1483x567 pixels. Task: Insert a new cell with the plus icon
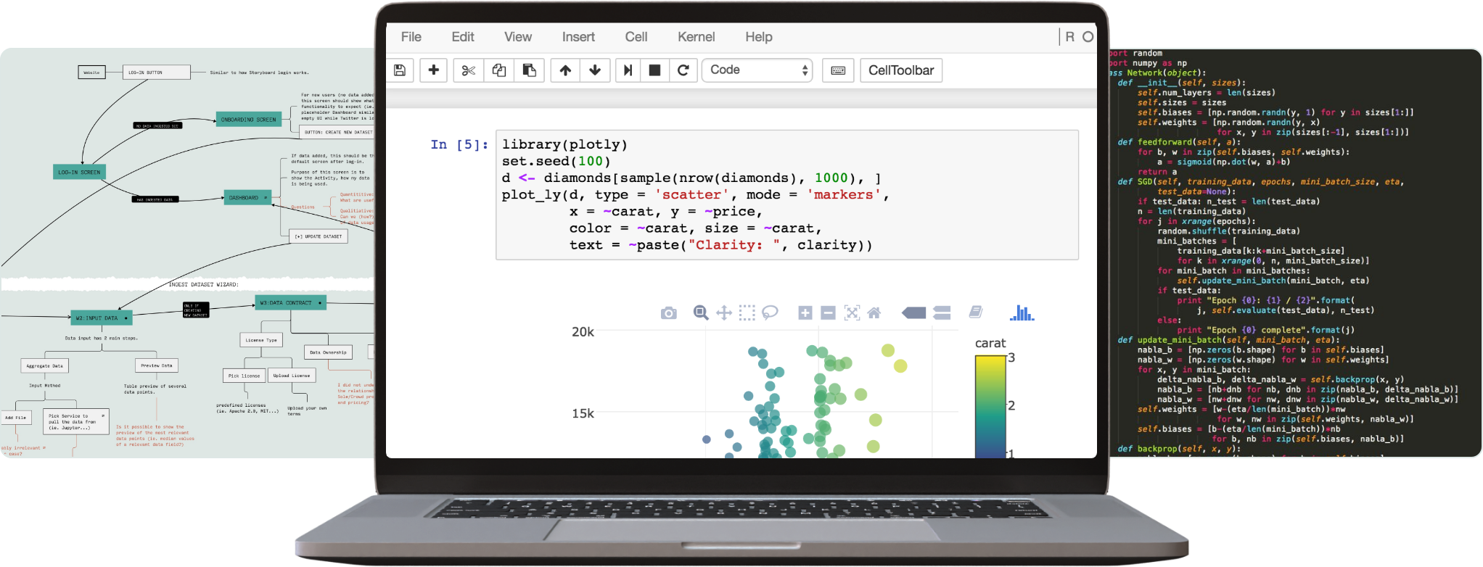coord(434,70)
